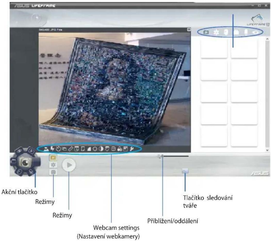
Task: Click the video camera icon above the gallery
Action: (x=236, y=32)
